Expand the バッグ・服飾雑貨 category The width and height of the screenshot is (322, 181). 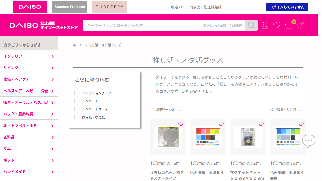pyautogui.click(x=29, y=114)
